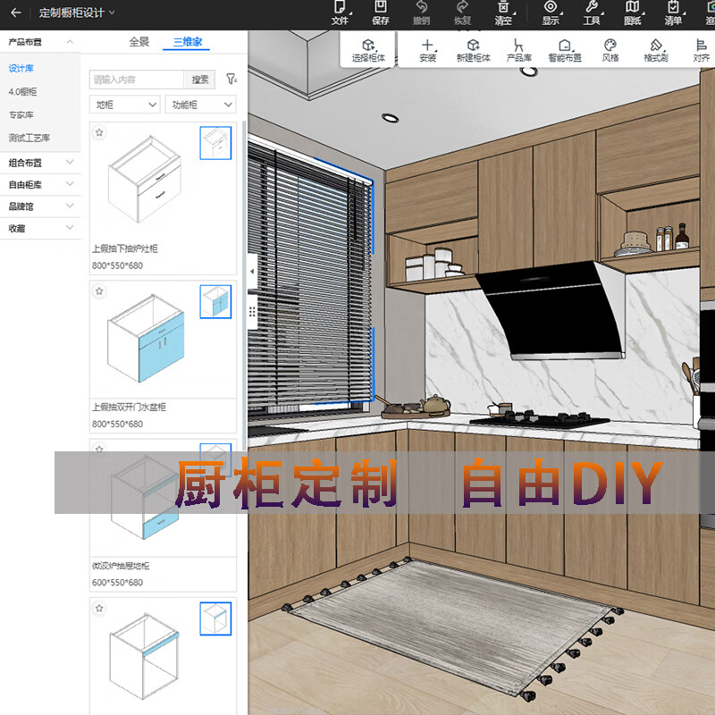Click the 搜索 search button
715x715 pixels.
pos(201,80)
